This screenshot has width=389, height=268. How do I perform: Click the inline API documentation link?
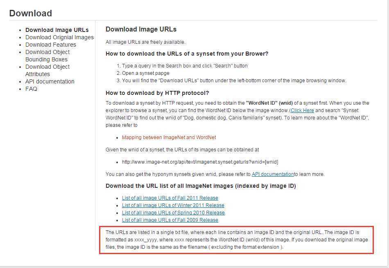pos(273,174)
